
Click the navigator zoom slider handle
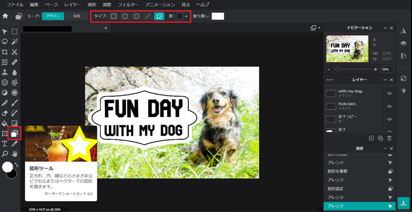tap(338, 69)
